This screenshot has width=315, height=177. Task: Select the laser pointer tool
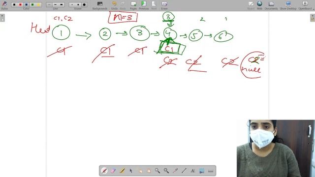point(175,171)
